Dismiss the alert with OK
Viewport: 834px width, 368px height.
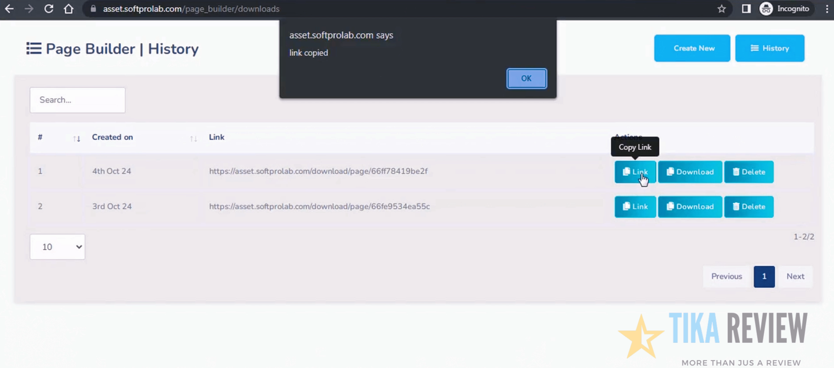tap(526, 79)
